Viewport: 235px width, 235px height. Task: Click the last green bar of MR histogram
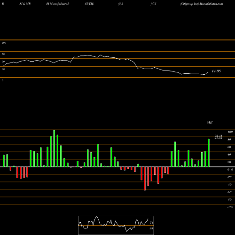209,153
